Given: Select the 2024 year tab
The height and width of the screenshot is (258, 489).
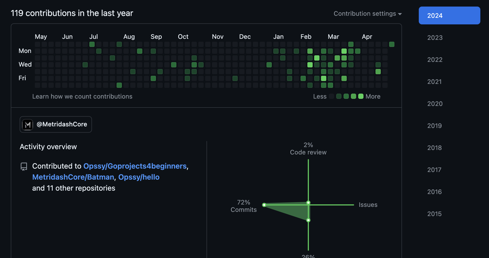Looking at the screenshot, I should point(449,15).
